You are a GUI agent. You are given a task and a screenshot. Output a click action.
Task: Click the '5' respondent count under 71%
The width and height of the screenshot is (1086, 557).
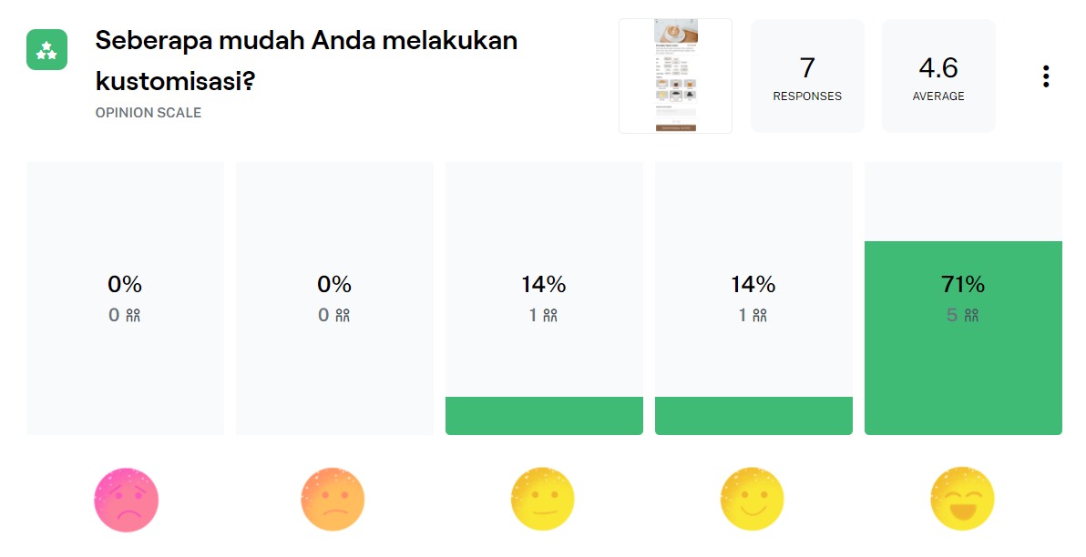tap(952, 316)
